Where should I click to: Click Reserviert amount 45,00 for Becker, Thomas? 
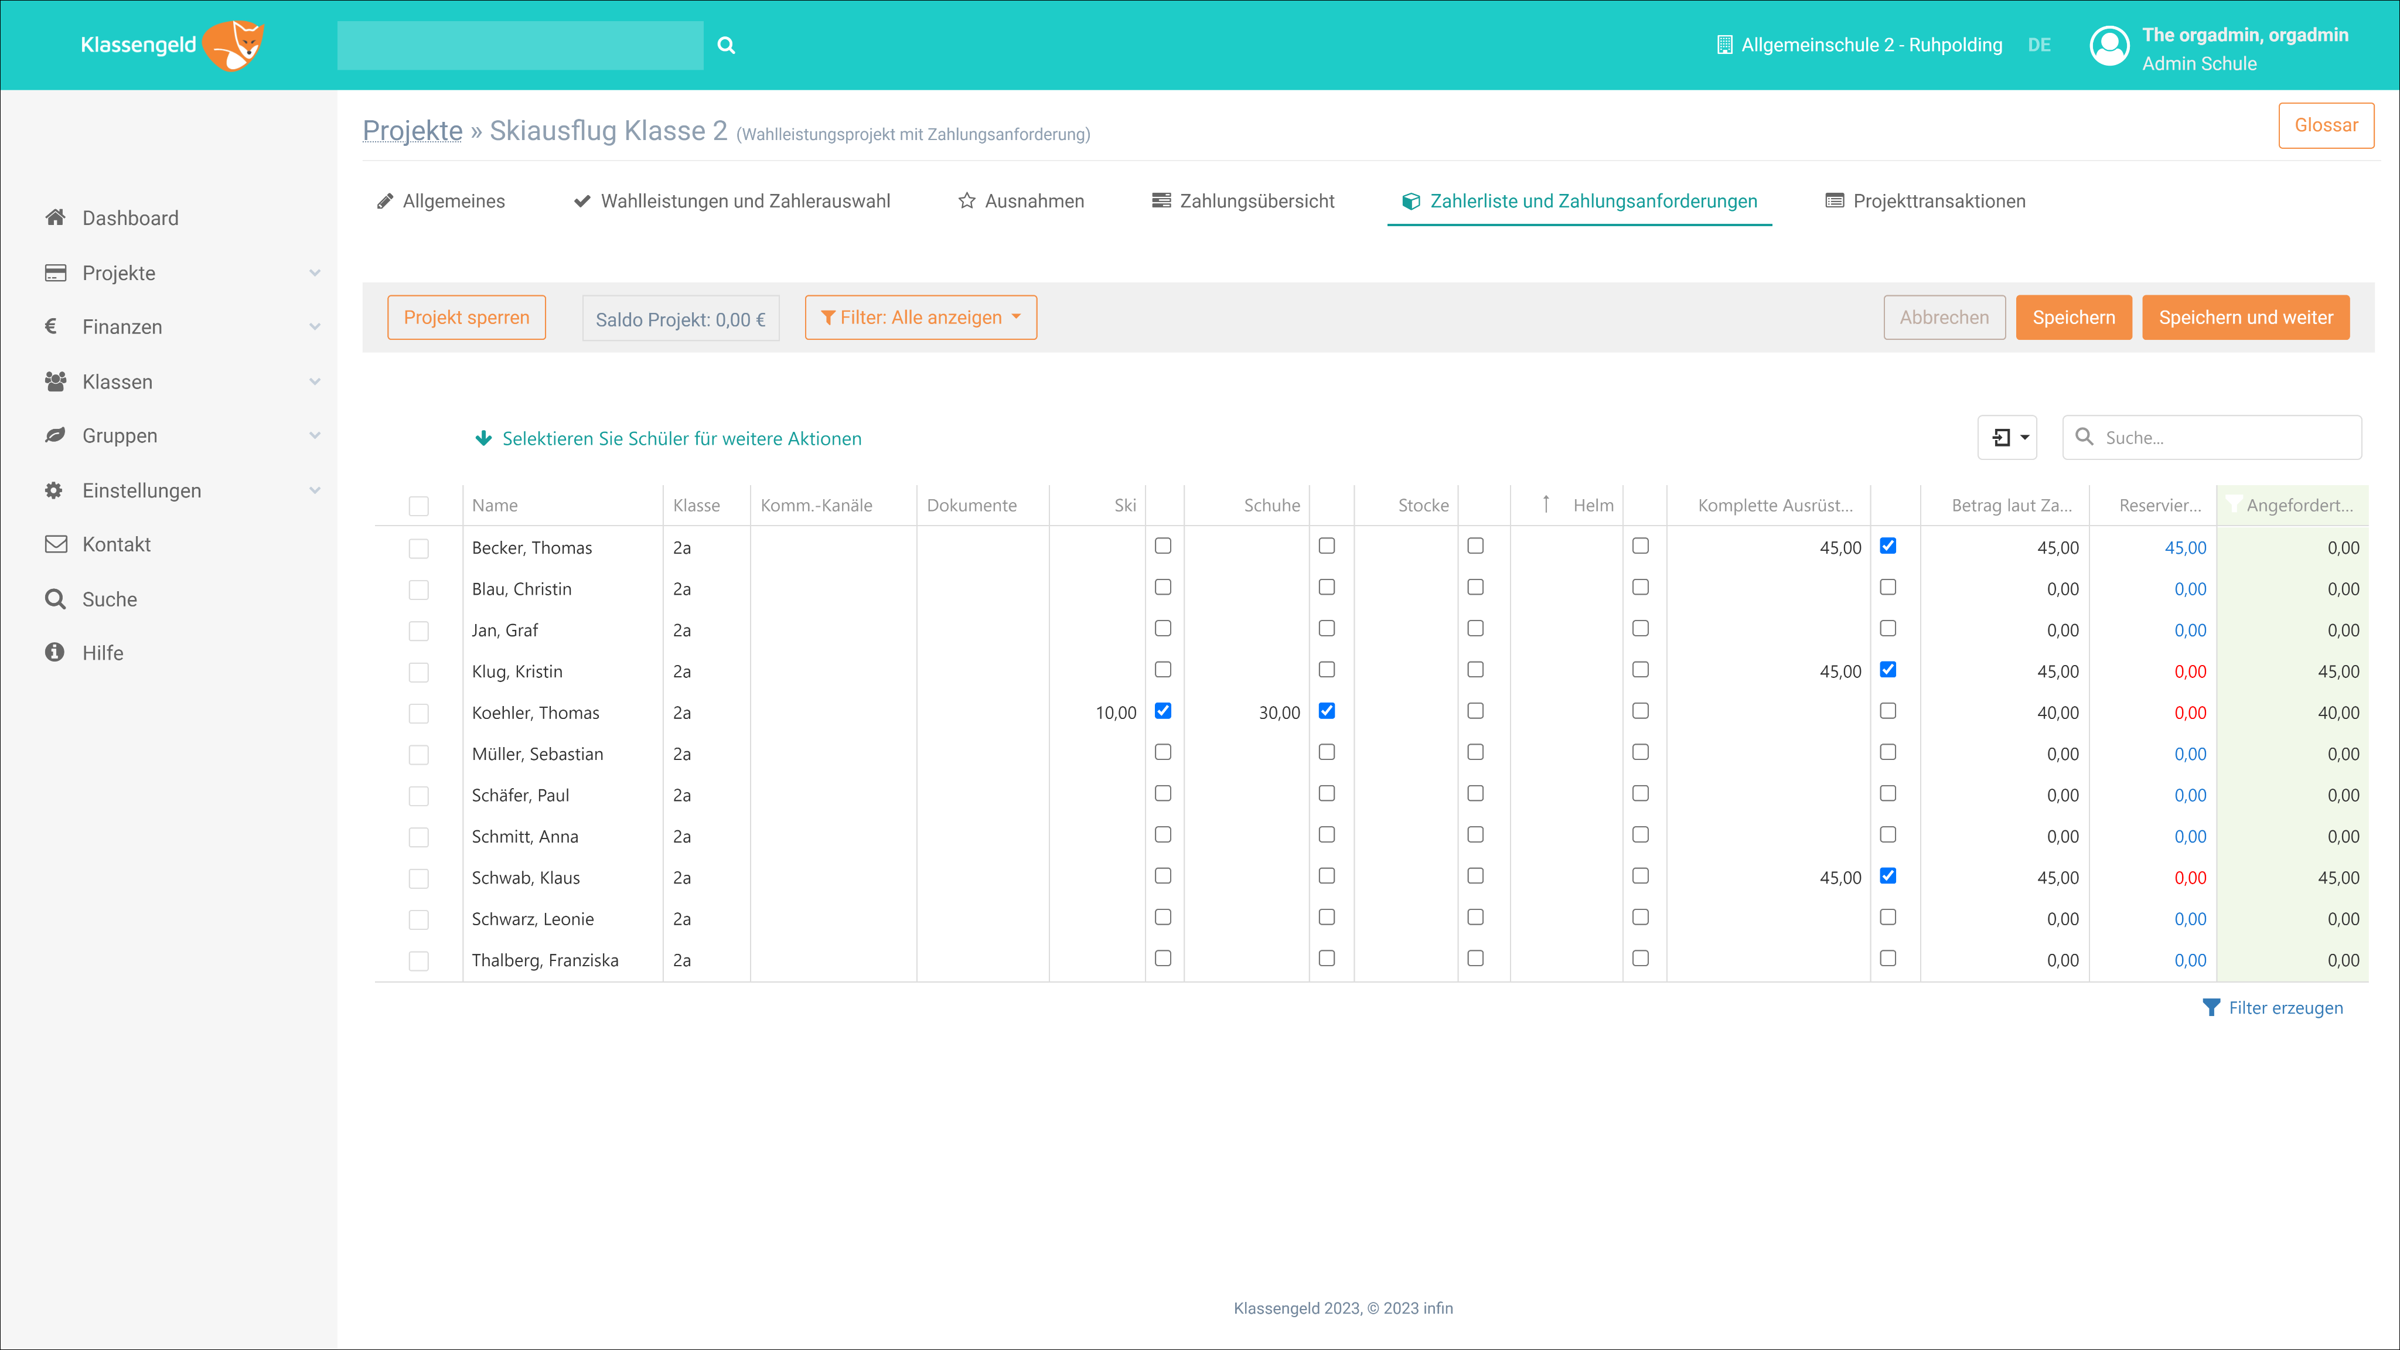click(x=2186, y=548)
